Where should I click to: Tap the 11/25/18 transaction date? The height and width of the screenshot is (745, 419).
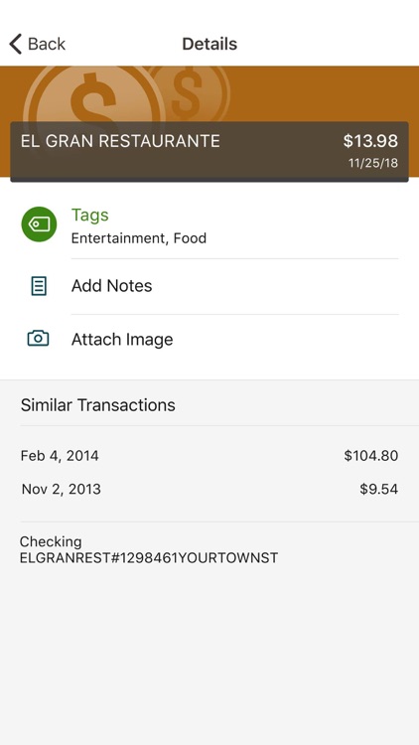[x=373, y=164]
